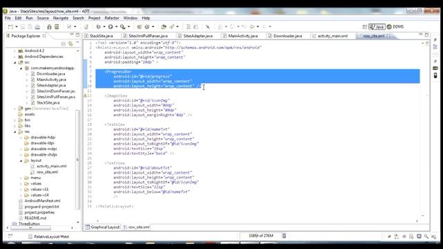Open the Debug dropdown arrow
The height and width of the screenshot is (249, 443).
pyautogui.click(x=104, y=27)
